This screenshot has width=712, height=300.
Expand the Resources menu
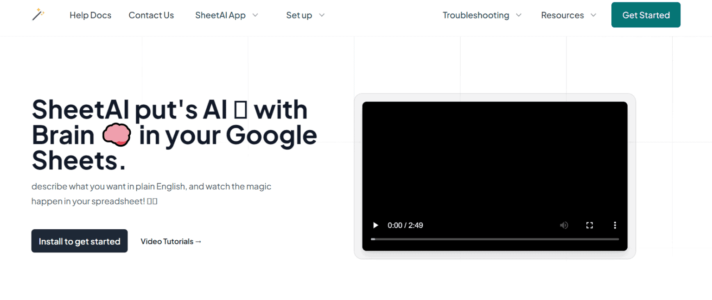tap(569, 15)
